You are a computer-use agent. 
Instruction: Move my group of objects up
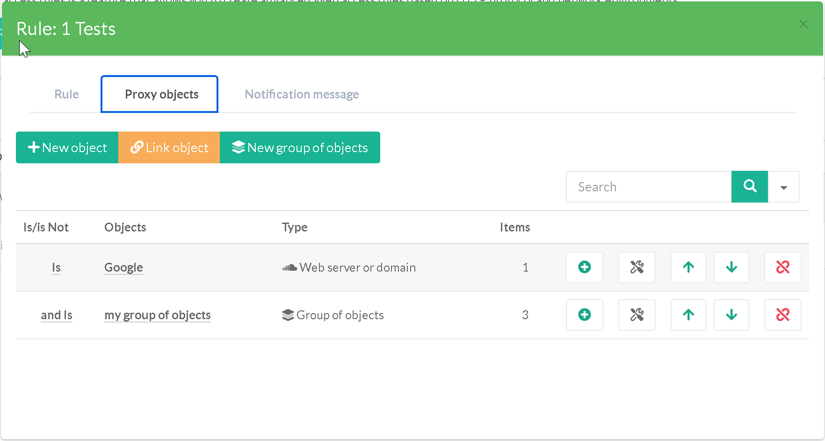pyautogui.click(x=688, y=315)
